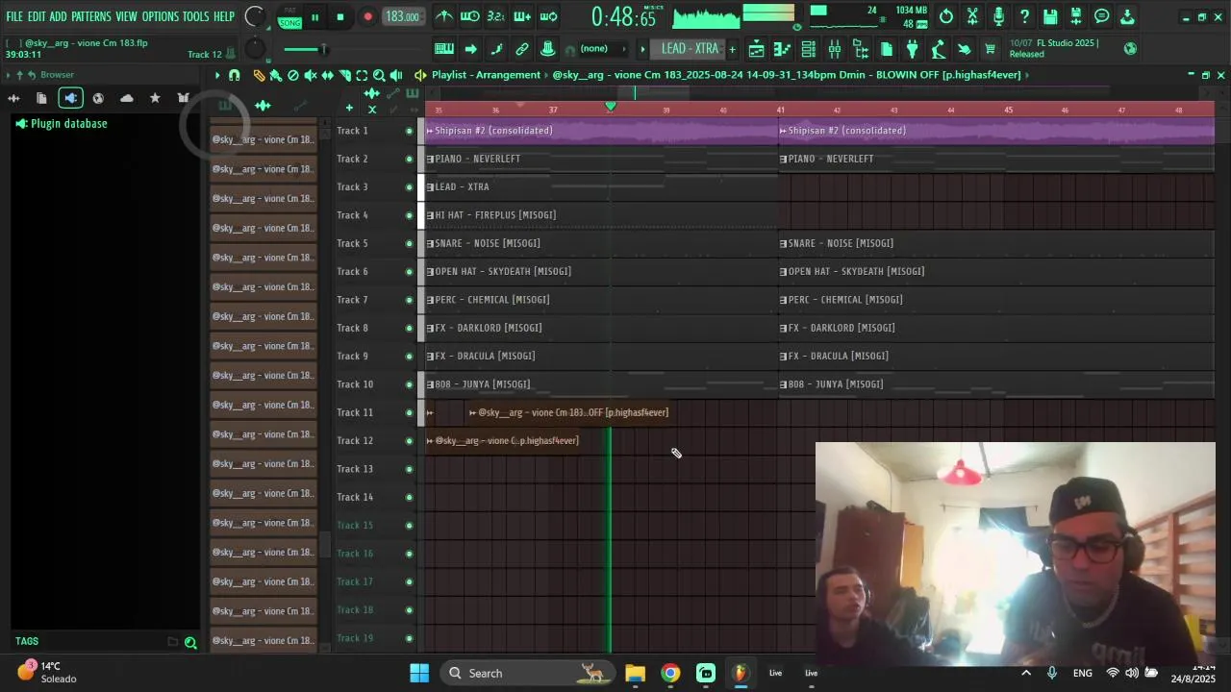Select the mute tool in playlist
The height and width of the screenshot is (692, 1231).
coord(311,75)
